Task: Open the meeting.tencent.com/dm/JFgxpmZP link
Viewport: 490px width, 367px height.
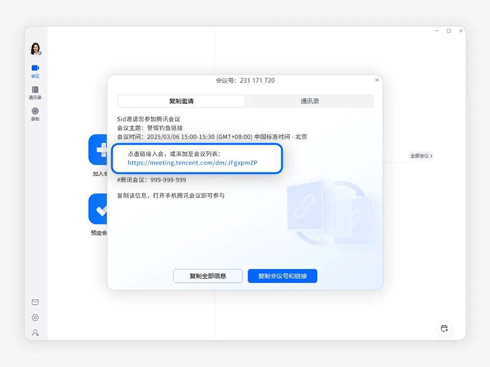Action: (193, 163)
